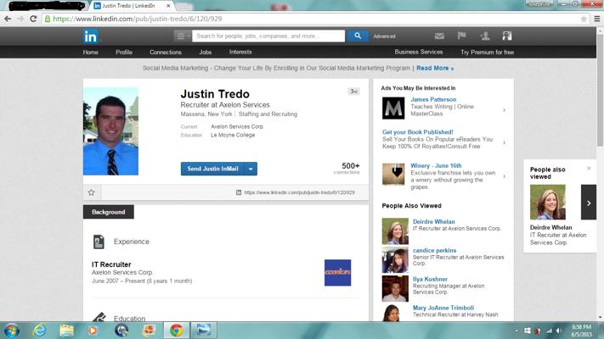Open the Connections menu item
This screenshot has height=339, width=604.
[x=166, y=52]
